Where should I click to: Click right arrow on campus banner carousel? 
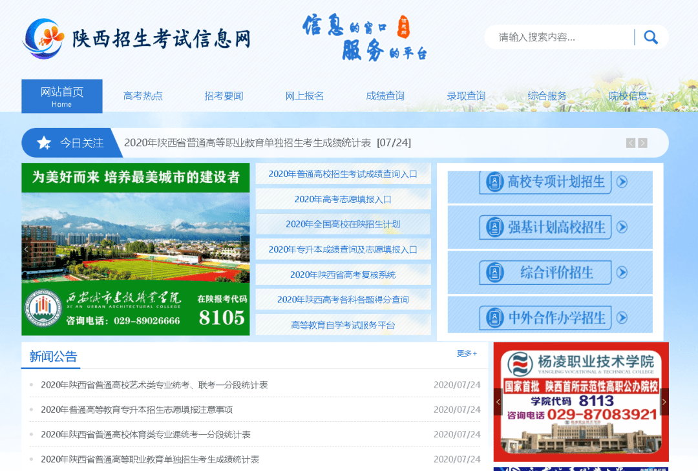(x=244, y=249)
